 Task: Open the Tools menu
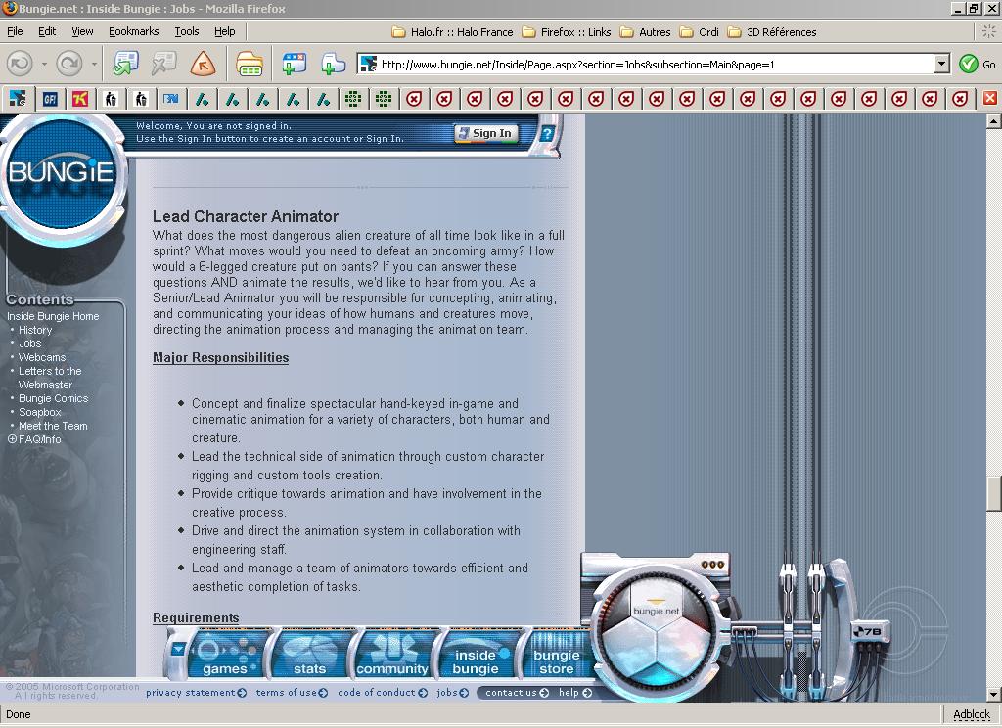pos(187,31)
